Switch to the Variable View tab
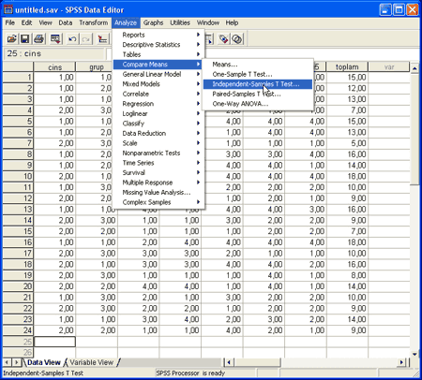 pos(91,362)
